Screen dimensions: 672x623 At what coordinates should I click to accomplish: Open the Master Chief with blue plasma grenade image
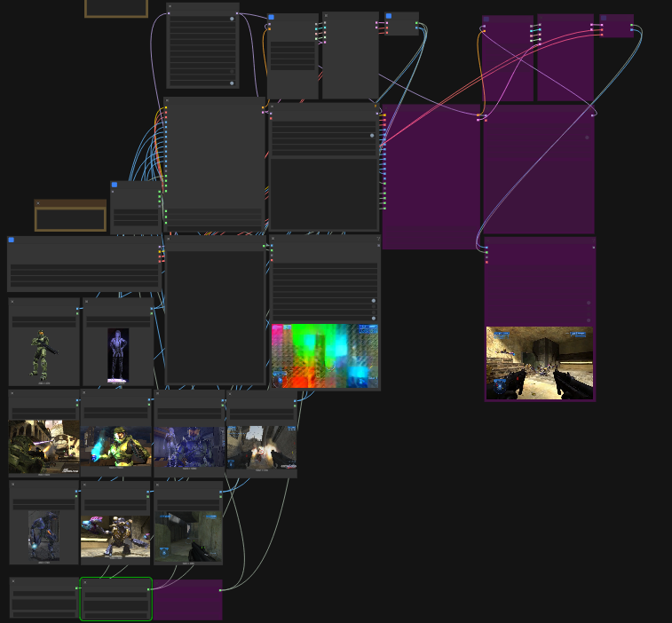tap(116, 446)
